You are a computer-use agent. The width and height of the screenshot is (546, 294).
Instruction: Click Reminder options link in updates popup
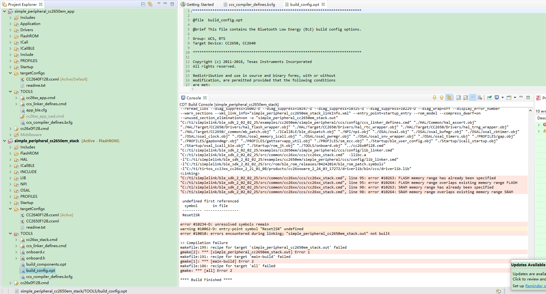(536, 286)
